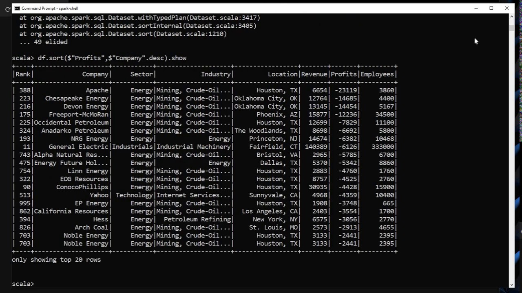Click the scrollbar up arrow

[512, 17]
